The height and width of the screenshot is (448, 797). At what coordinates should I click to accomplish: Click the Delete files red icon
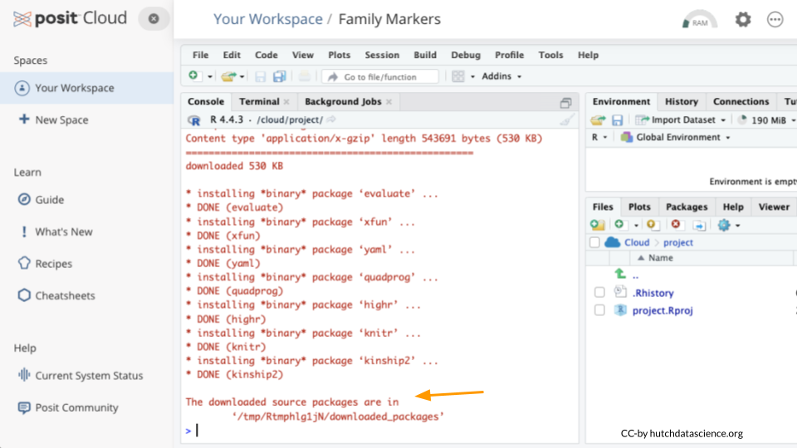676,224
